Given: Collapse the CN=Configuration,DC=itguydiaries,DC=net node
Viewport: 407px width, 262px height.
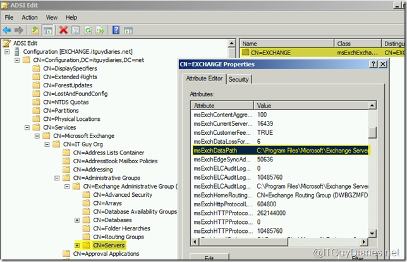Looking at the screenshot, I should (17, 60).
